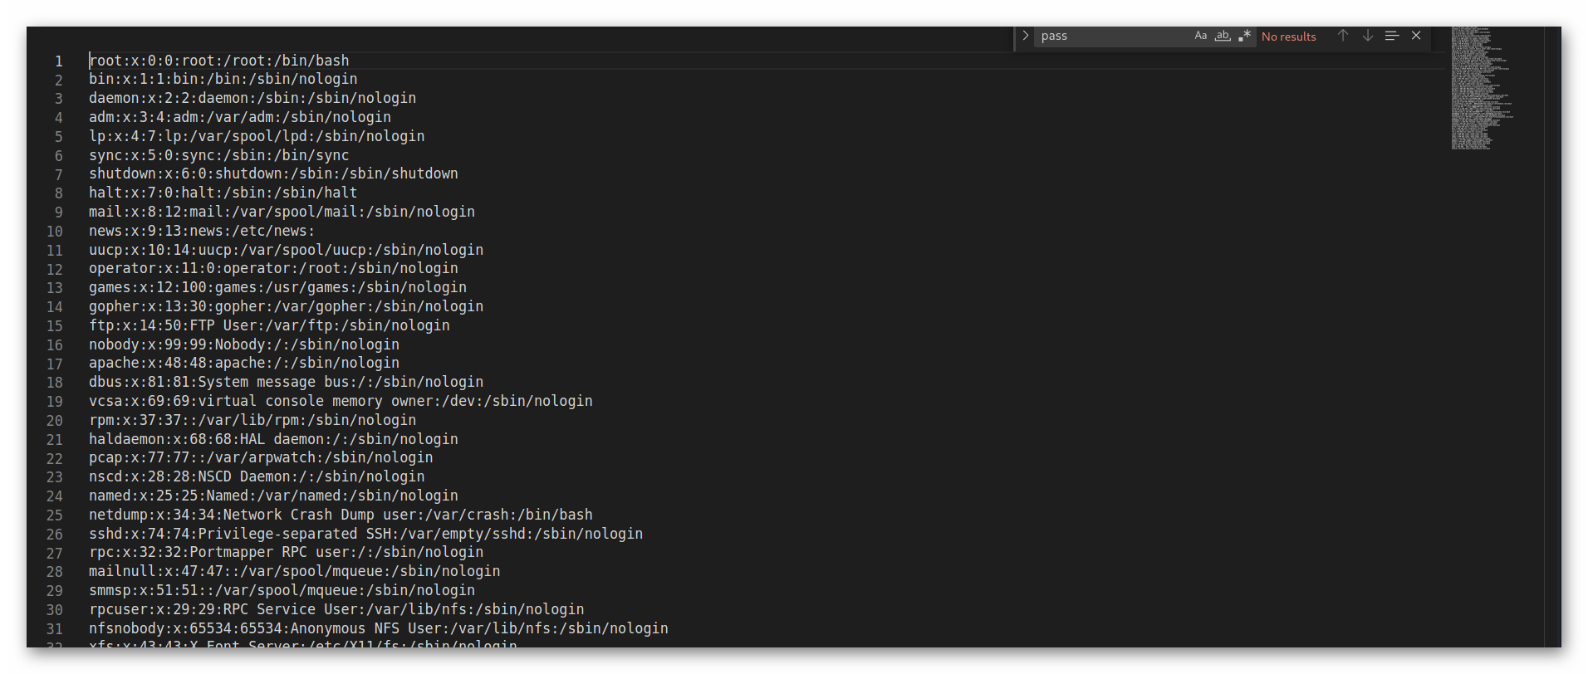The height and width of the screenshot is (674, 1588).
Task: Click the lp:x:4:7 line
Action: [x=257, y=136]
